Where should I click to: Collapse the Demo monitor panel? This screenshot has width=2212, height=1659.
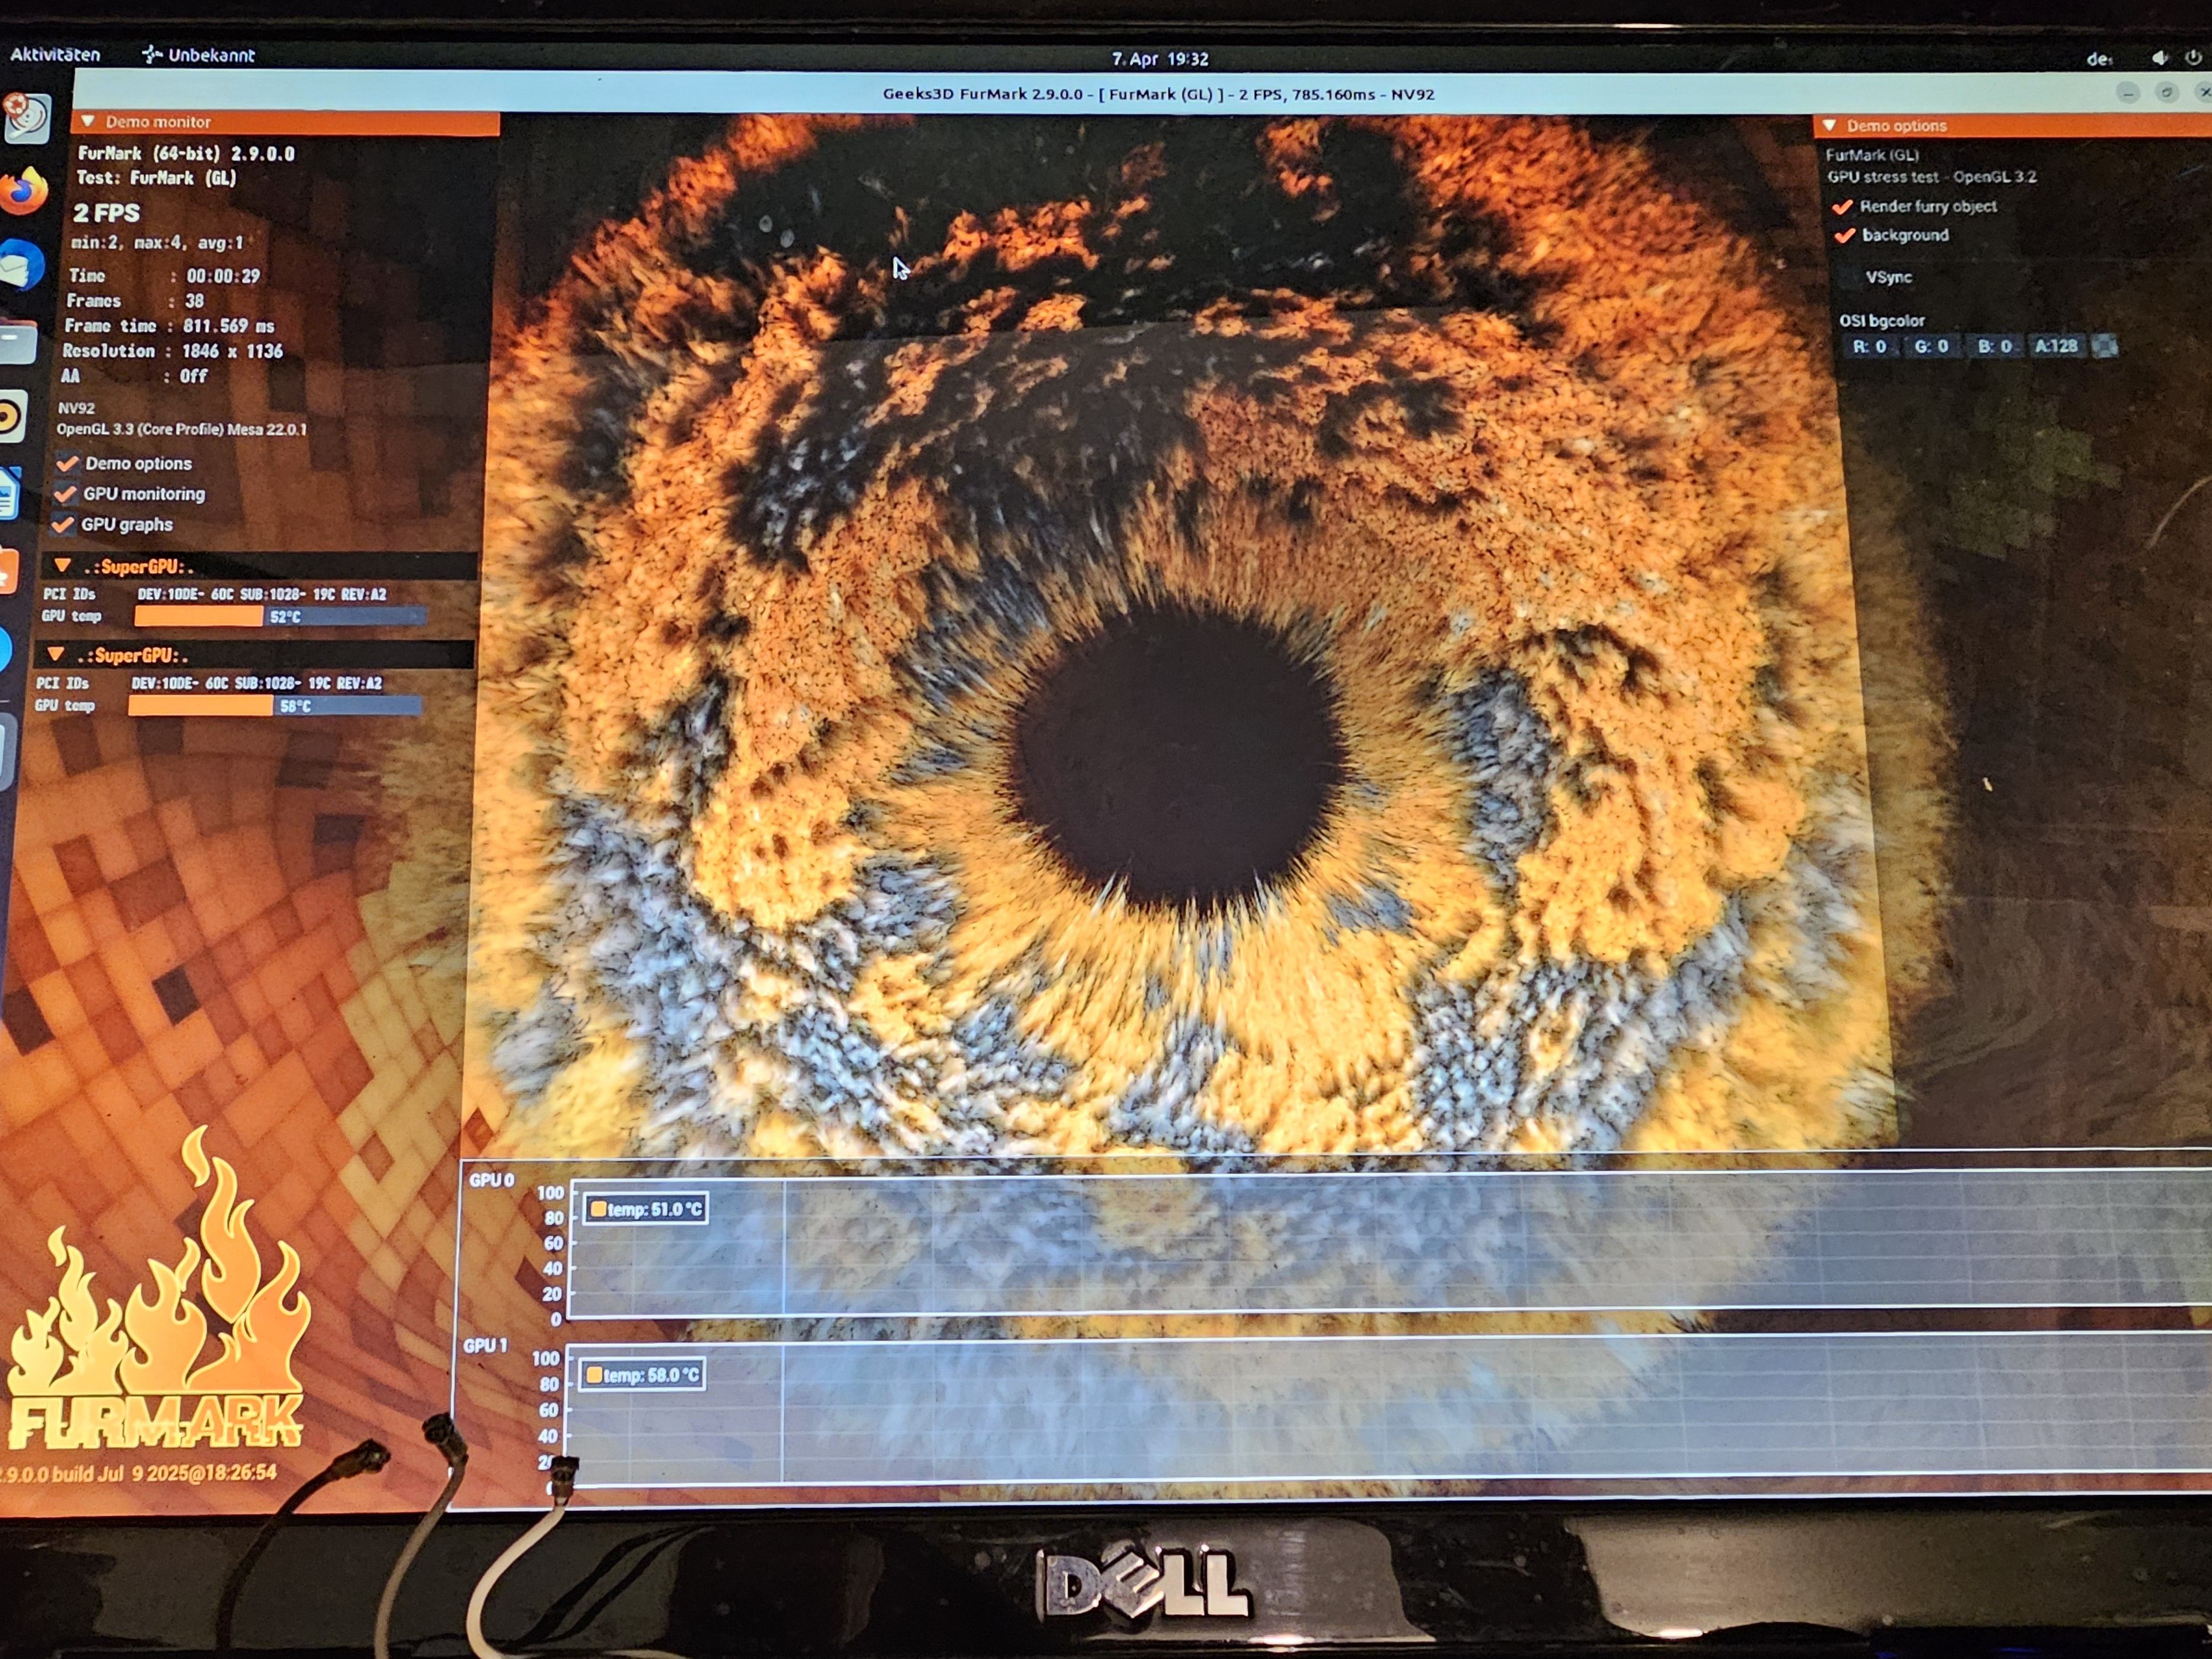pos(88,122)
